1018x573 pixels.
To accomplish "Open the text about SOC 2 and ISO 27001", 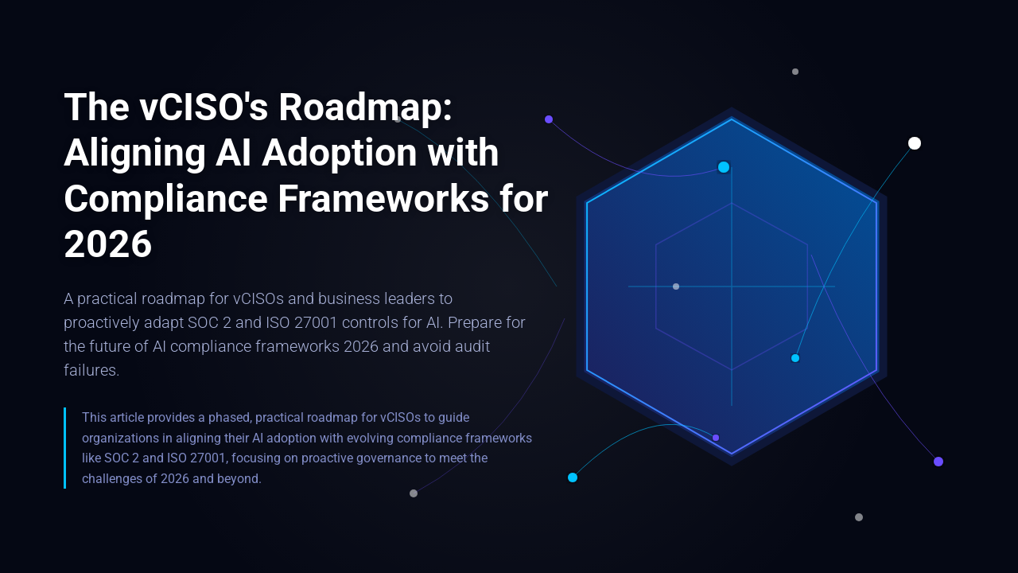I will [x=262, y=322].
